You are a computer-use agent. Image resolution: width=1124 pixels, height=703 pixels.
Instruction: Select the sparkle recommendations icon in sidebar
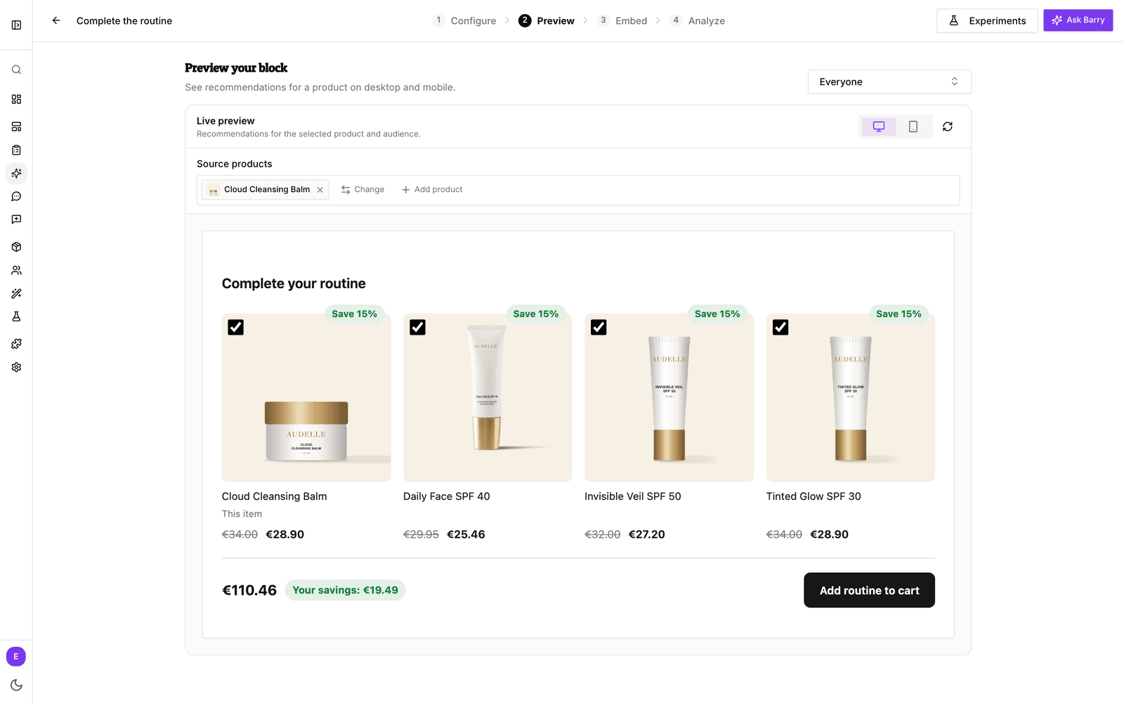pyautogui.click(x=16, y=173)
